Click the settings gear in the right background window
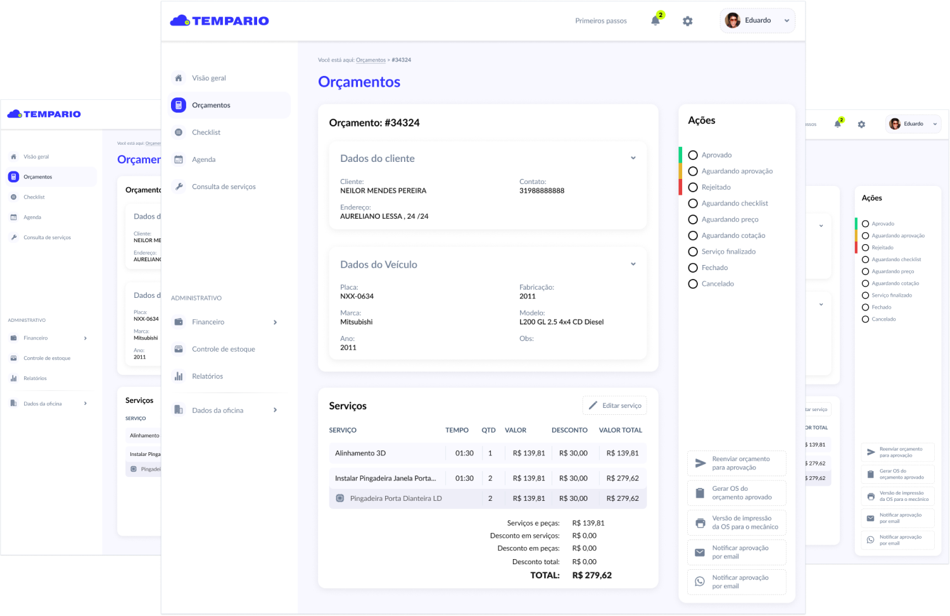This screenshot has height=616, width=950. pyautogui.click(x=861, y=125)
